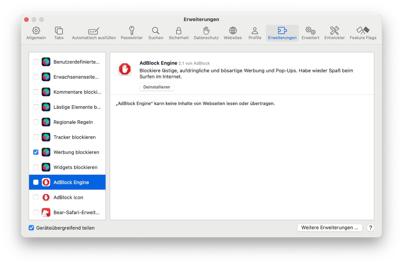
Task: Select the Erweiterungen puzzle icon
Action: (x=282, y=30)
